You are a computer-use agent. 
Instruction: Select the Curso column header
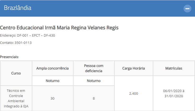[x=16, y=73]
